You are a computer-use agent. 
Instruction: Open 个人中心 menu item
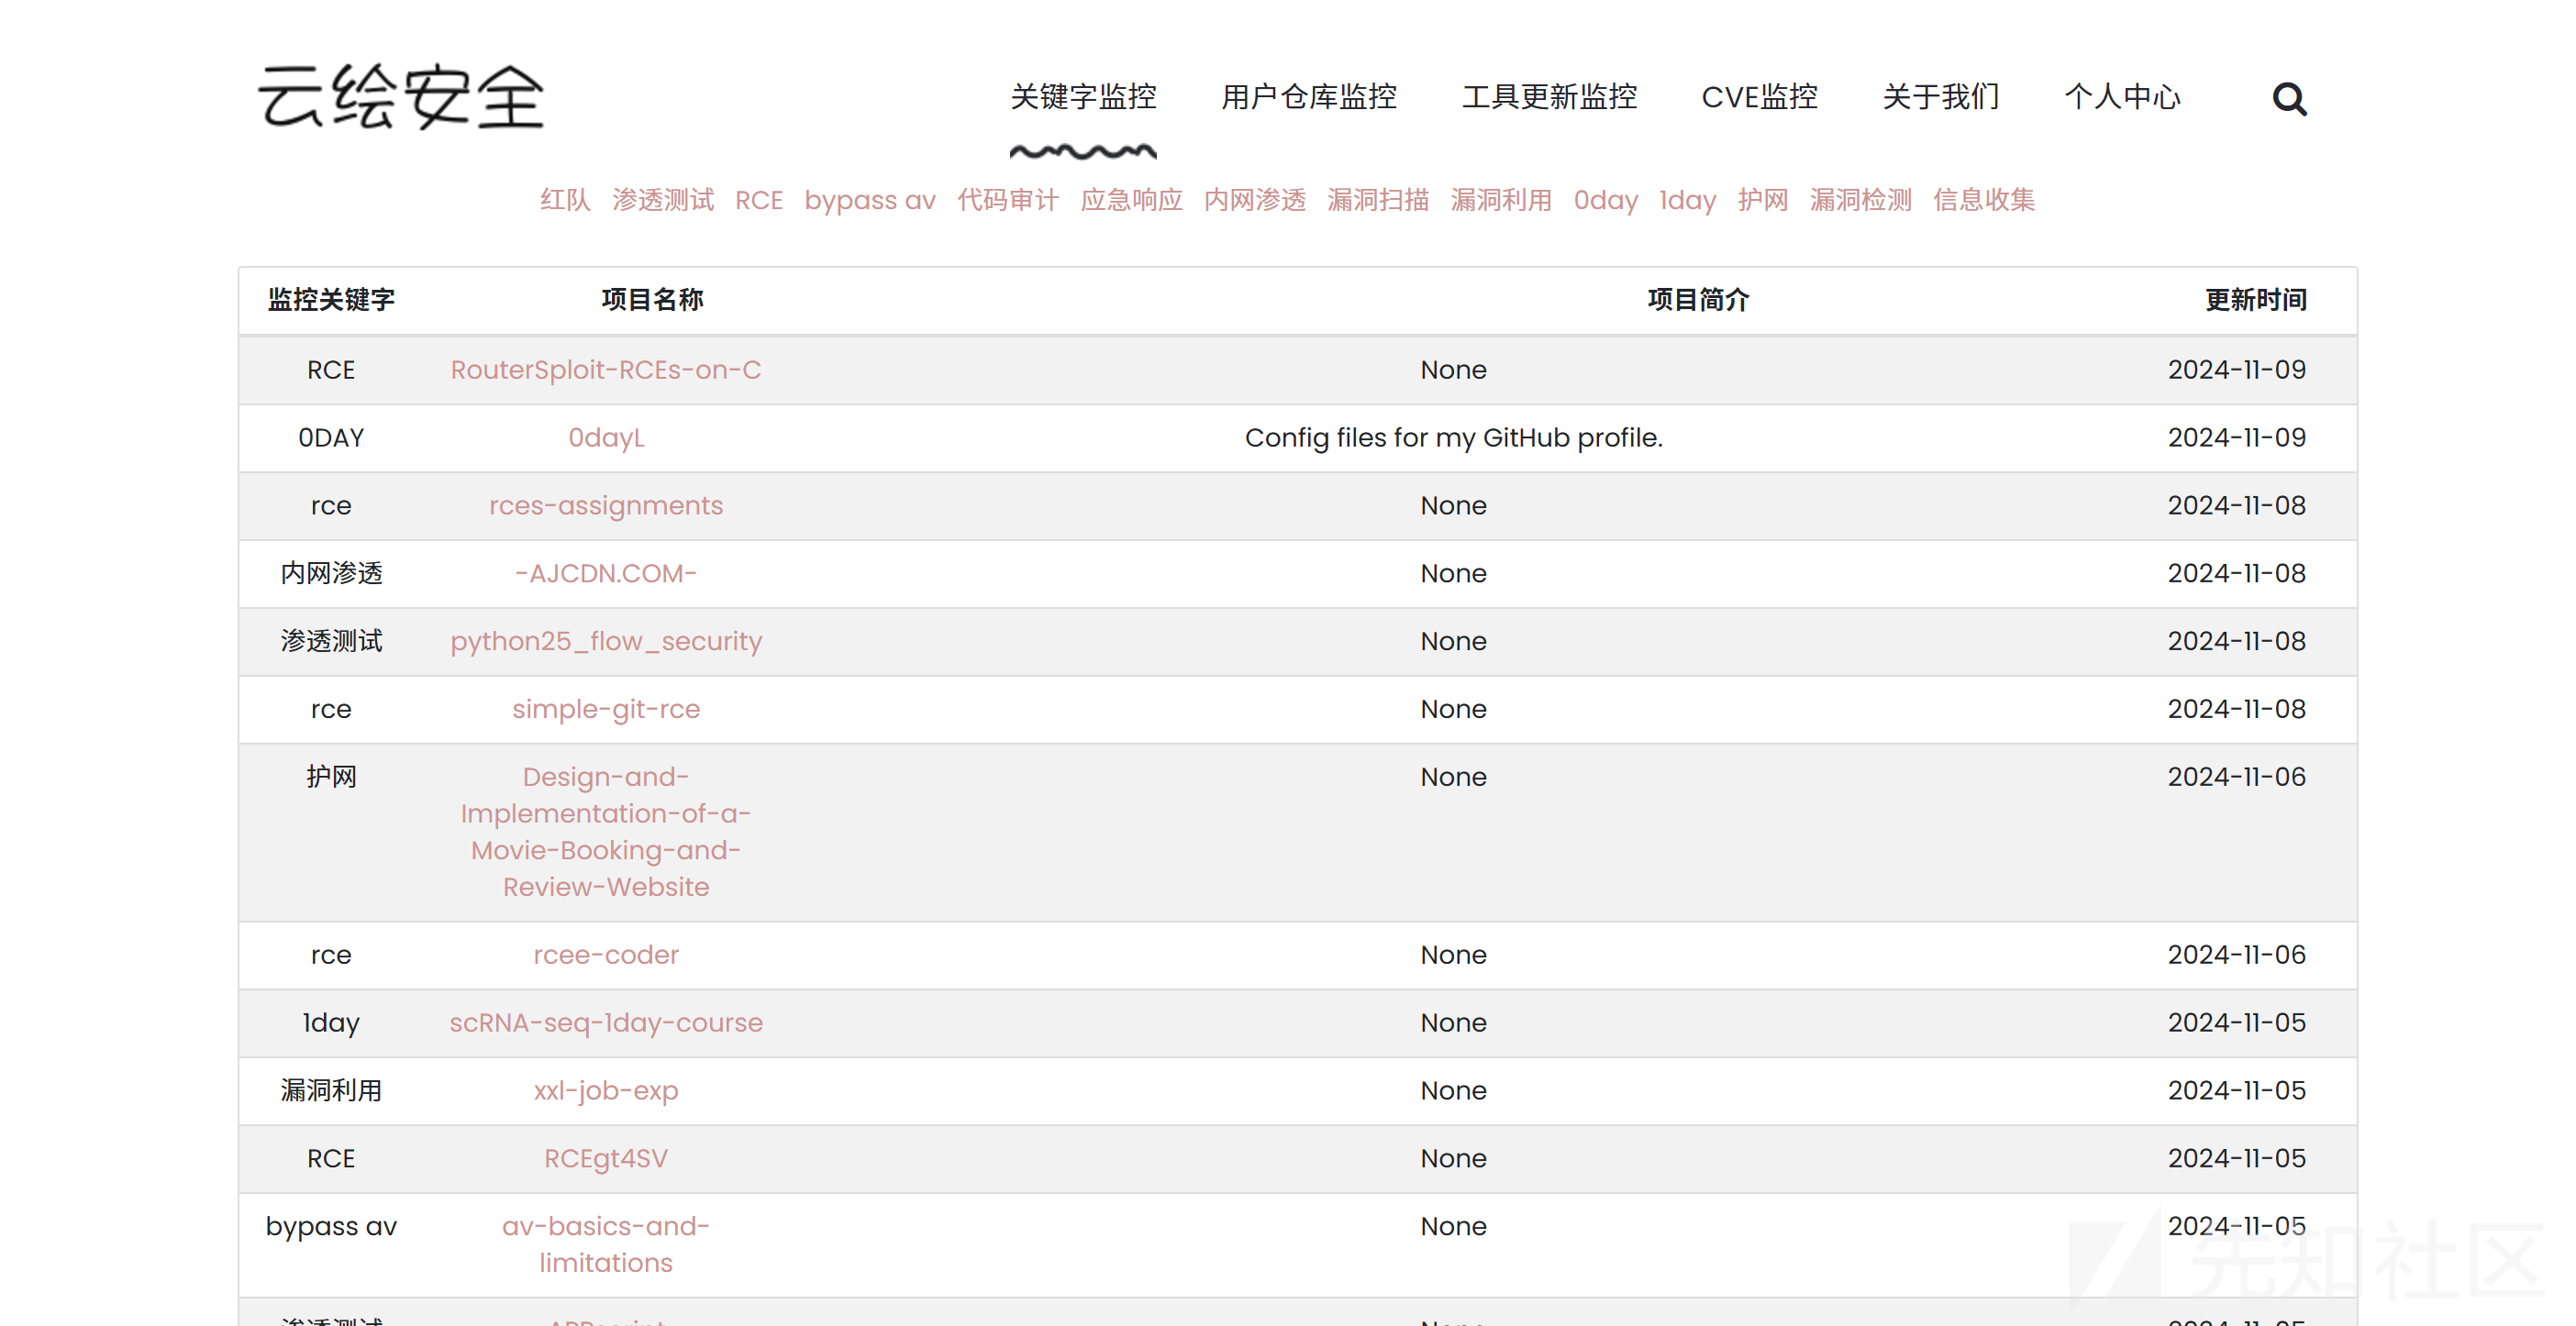(x=2122, y=97)
